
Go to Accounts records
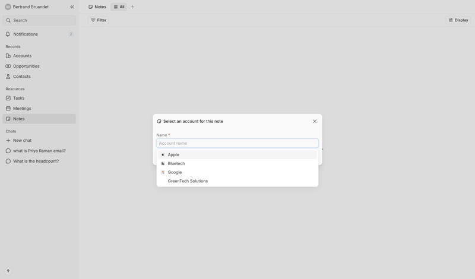[x=39, y=56]
